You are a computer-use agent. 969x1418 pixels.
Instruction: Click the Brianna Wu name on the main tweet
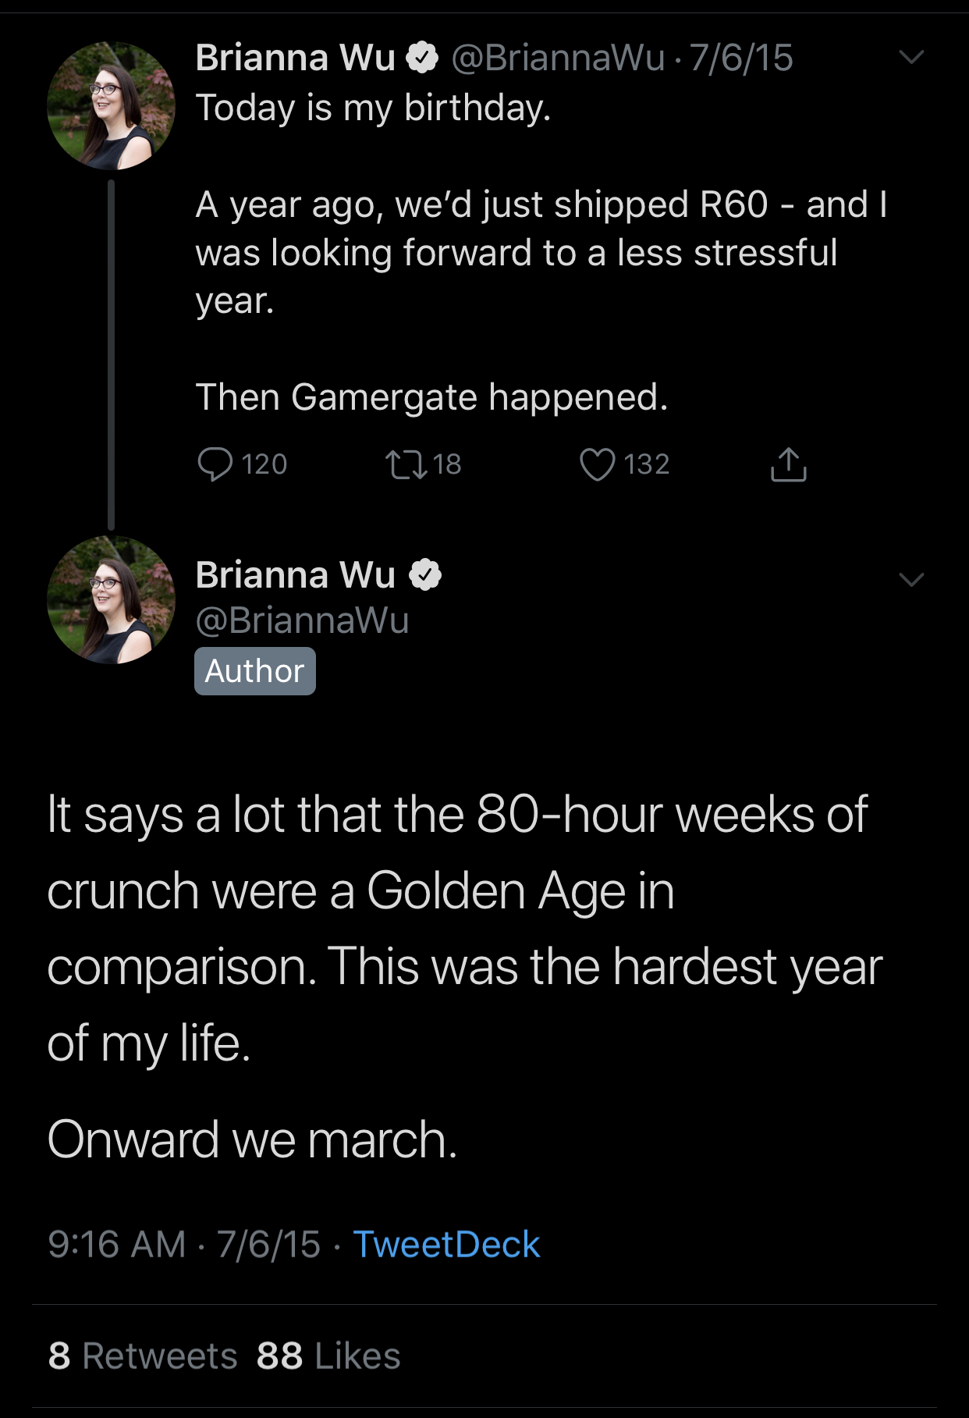tap(296, 574)
